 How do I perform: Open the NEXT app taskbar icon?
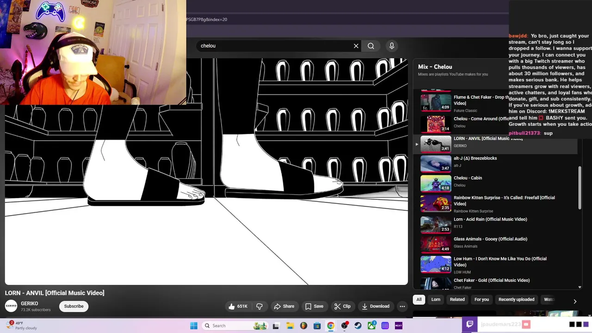coord(399,326)
